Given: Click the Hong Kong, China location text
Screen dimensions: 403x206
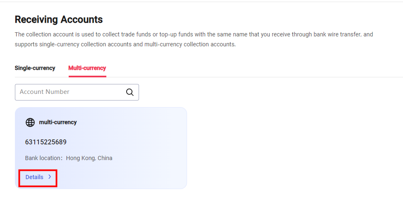Looking at the screenshot, I should coord(89,158).
